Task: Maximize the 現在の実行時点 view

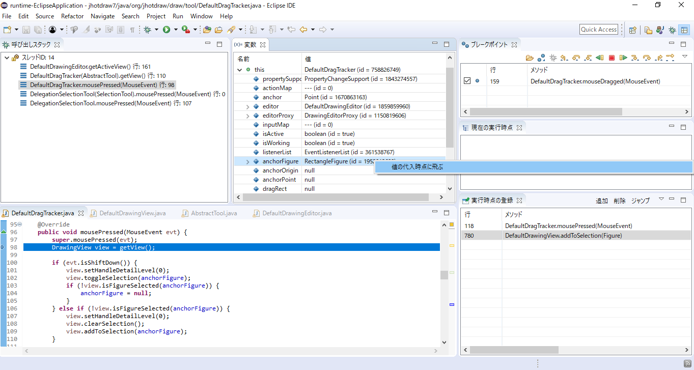Action: click(683, 127)
